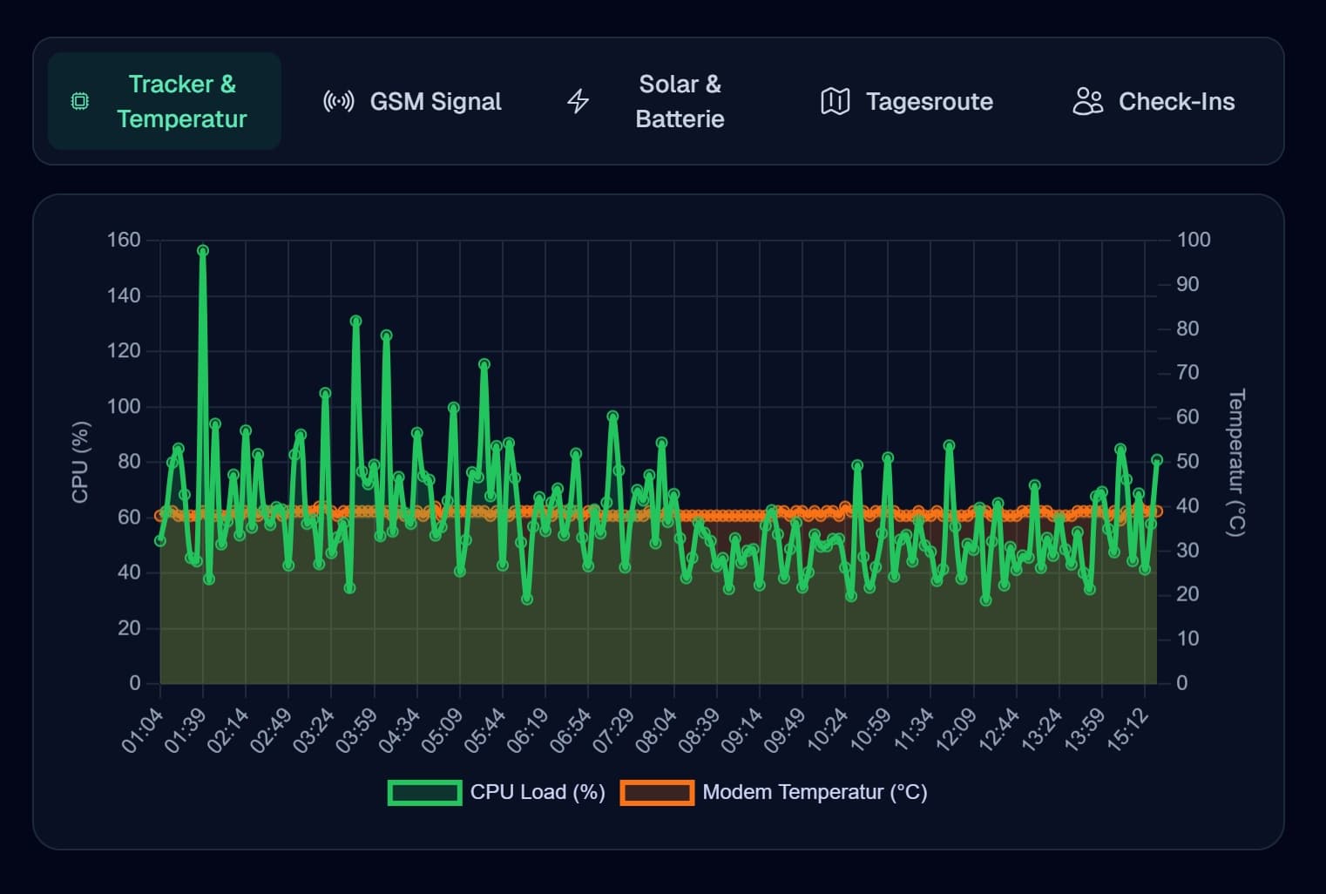Click the chip icon on Tracker & Temperatur tab
The height and width of the screenshot is (894, 1326).
(x=80, y=101)
